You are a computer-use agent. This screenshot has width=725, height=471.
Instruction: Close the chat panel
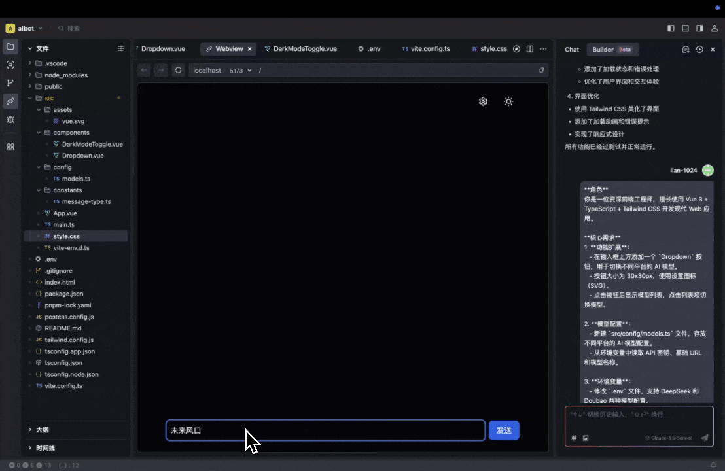point(713,50)
